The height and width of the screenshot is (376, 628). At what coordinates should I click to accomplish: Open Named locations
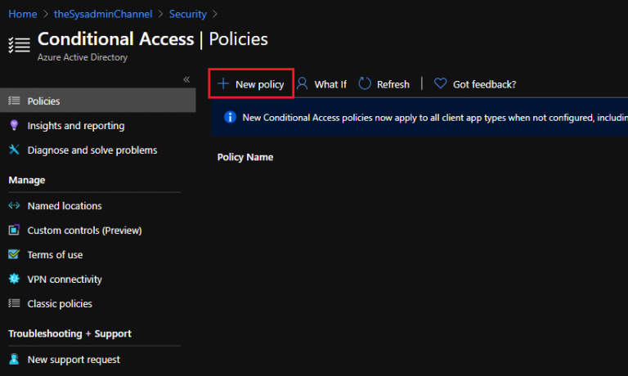click(x=65, y=206)
